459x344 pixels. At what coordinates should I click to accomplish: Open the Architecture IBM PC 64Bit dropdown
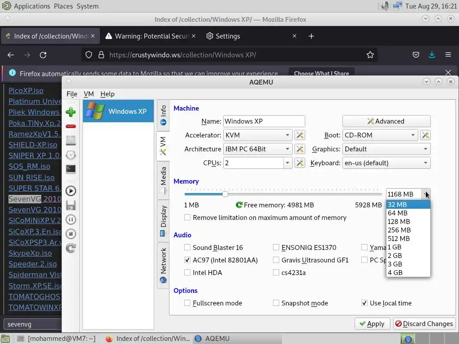coord(258,149)
